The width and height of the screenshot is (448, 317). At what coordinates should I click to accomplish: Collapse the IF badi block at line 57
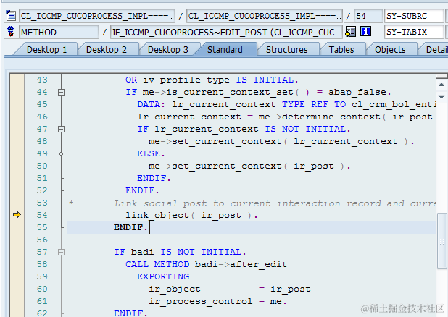click(61, 252)
